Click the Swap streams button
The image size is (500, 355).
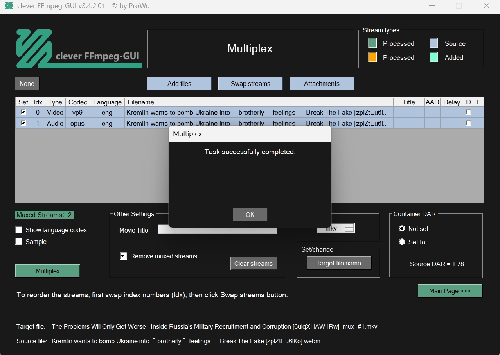point(250,84)
